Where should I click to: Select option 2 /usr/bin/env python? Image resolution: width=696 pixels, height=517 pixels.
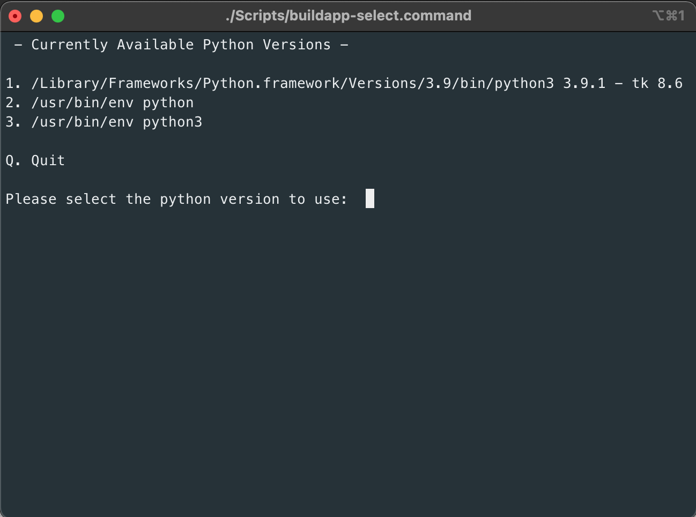click(x=99, y=102)
